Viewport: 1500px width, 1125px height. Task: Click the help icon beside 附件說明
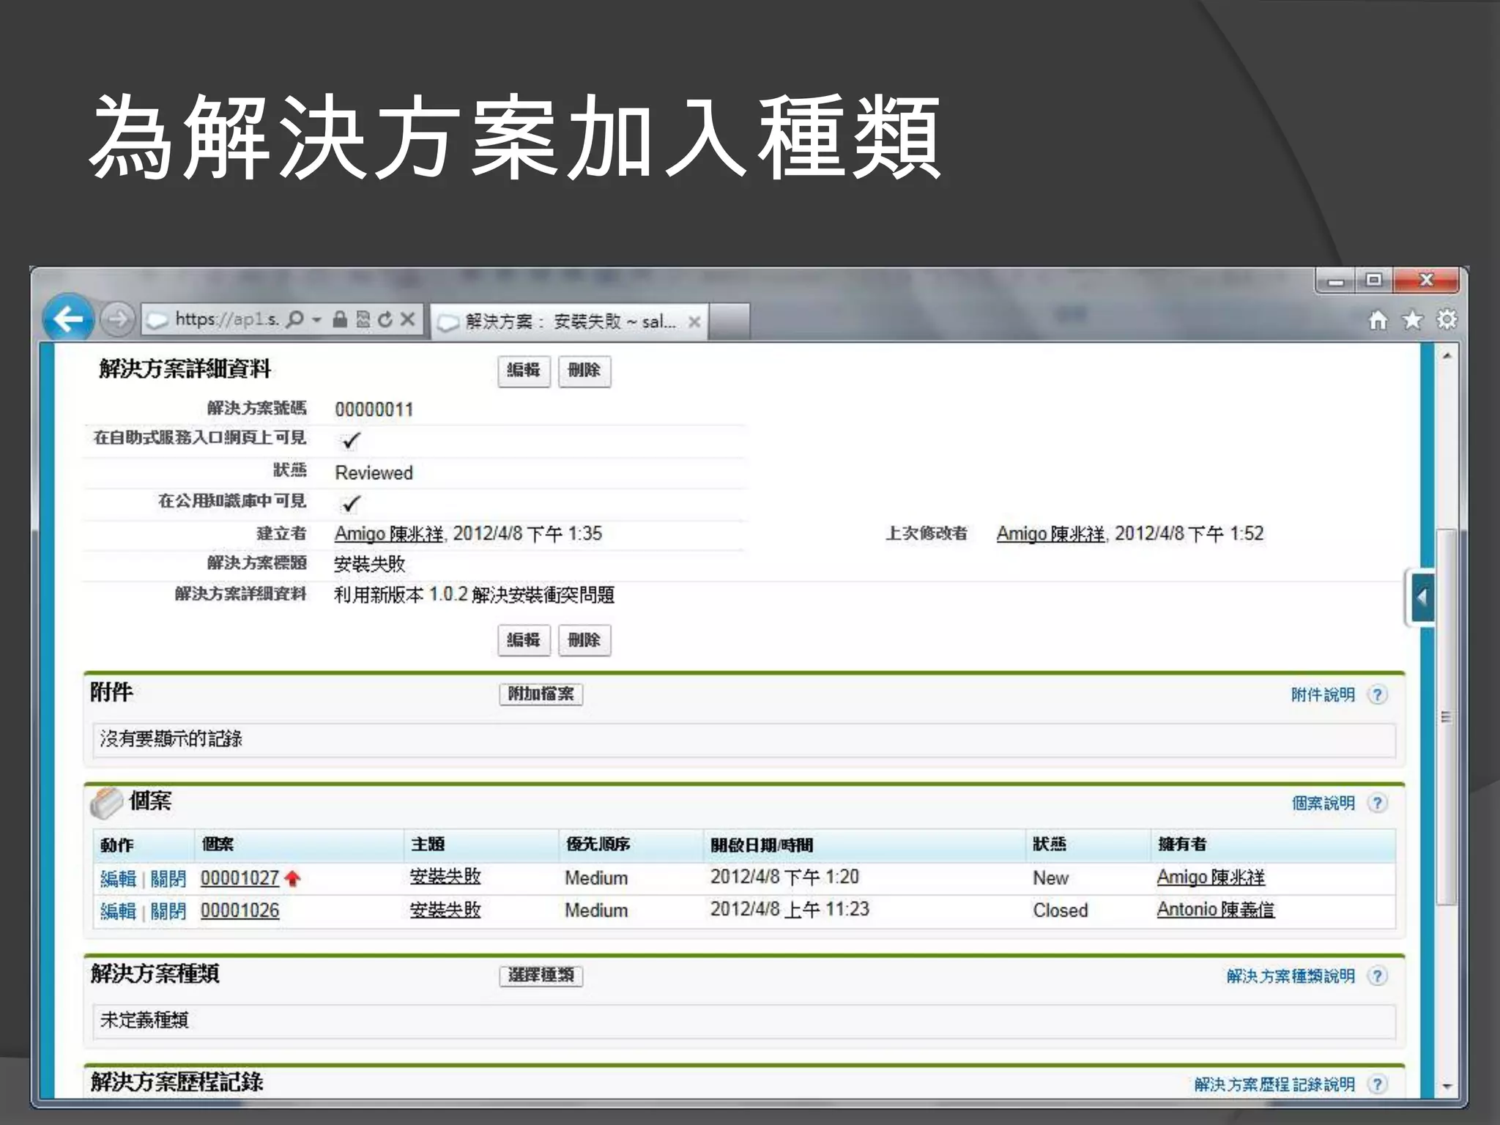point(1378,694)
